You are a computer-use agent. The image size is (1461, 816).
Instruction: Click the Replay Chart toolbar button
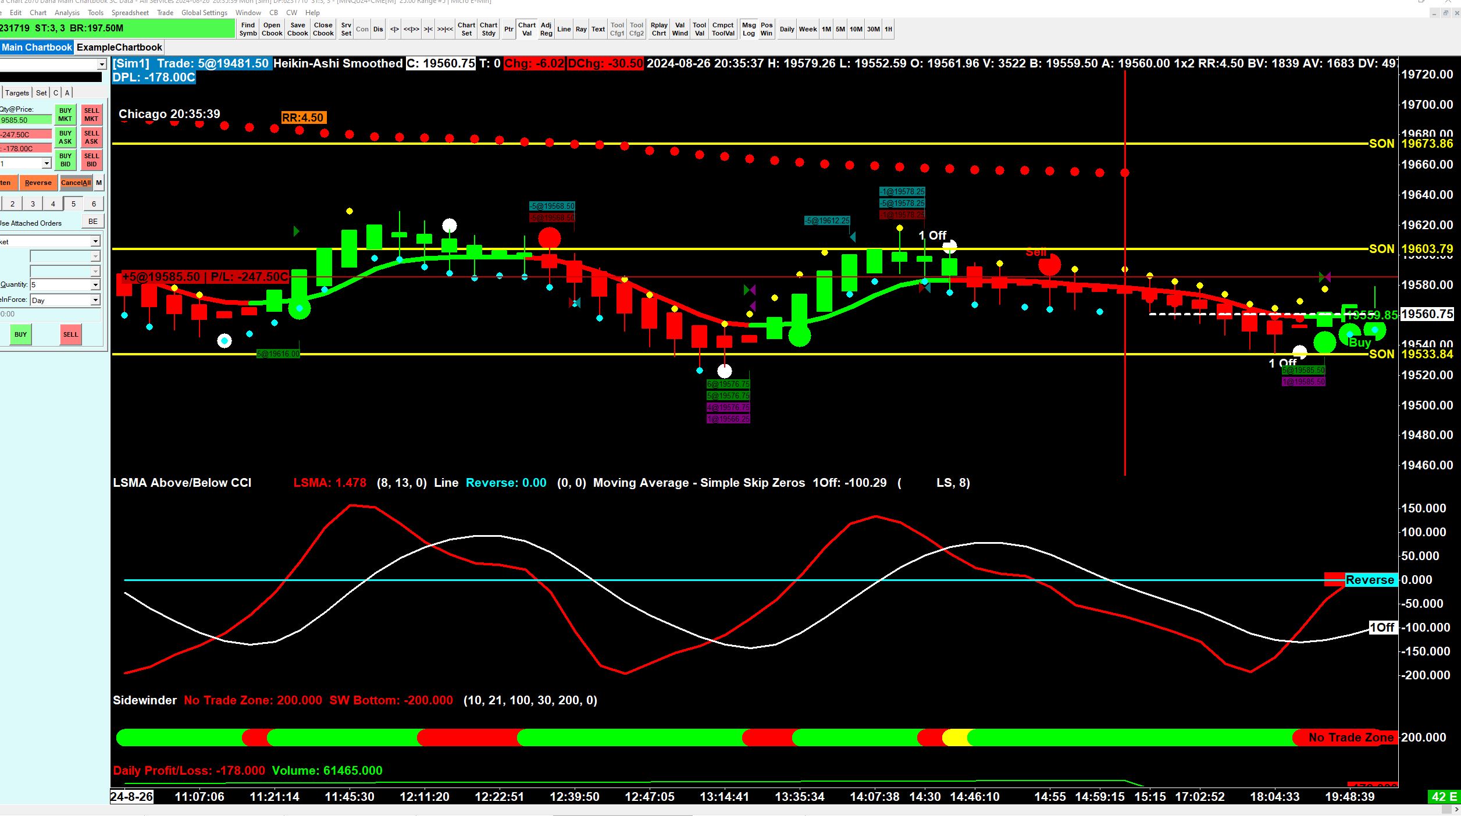click(x=658, y=29)
